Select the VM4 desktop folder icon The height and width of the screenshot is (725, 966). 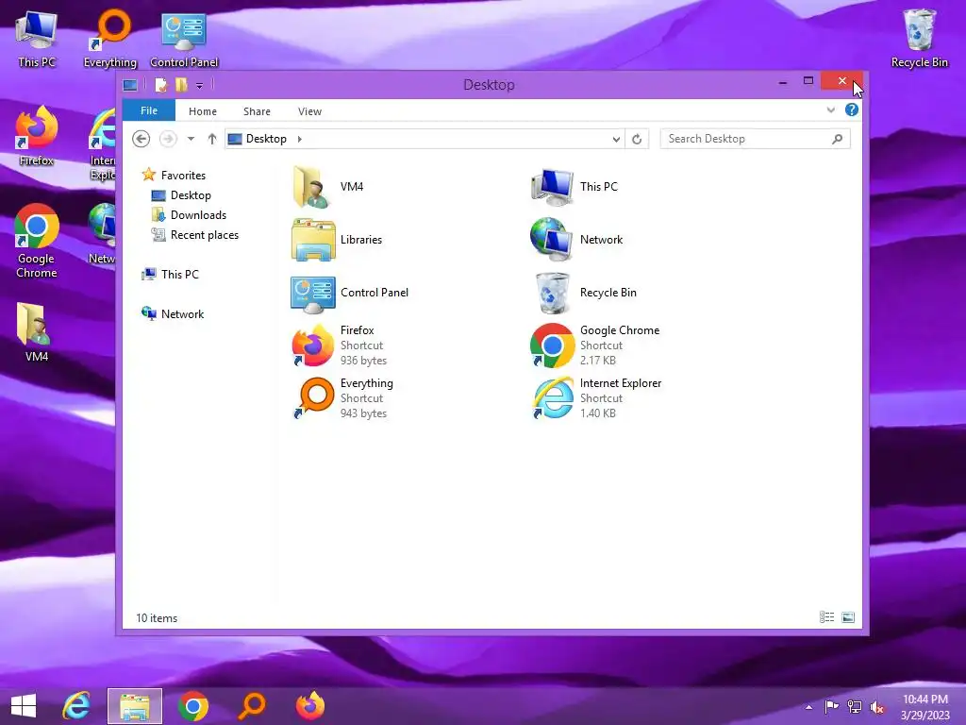(x=37, y=333)
